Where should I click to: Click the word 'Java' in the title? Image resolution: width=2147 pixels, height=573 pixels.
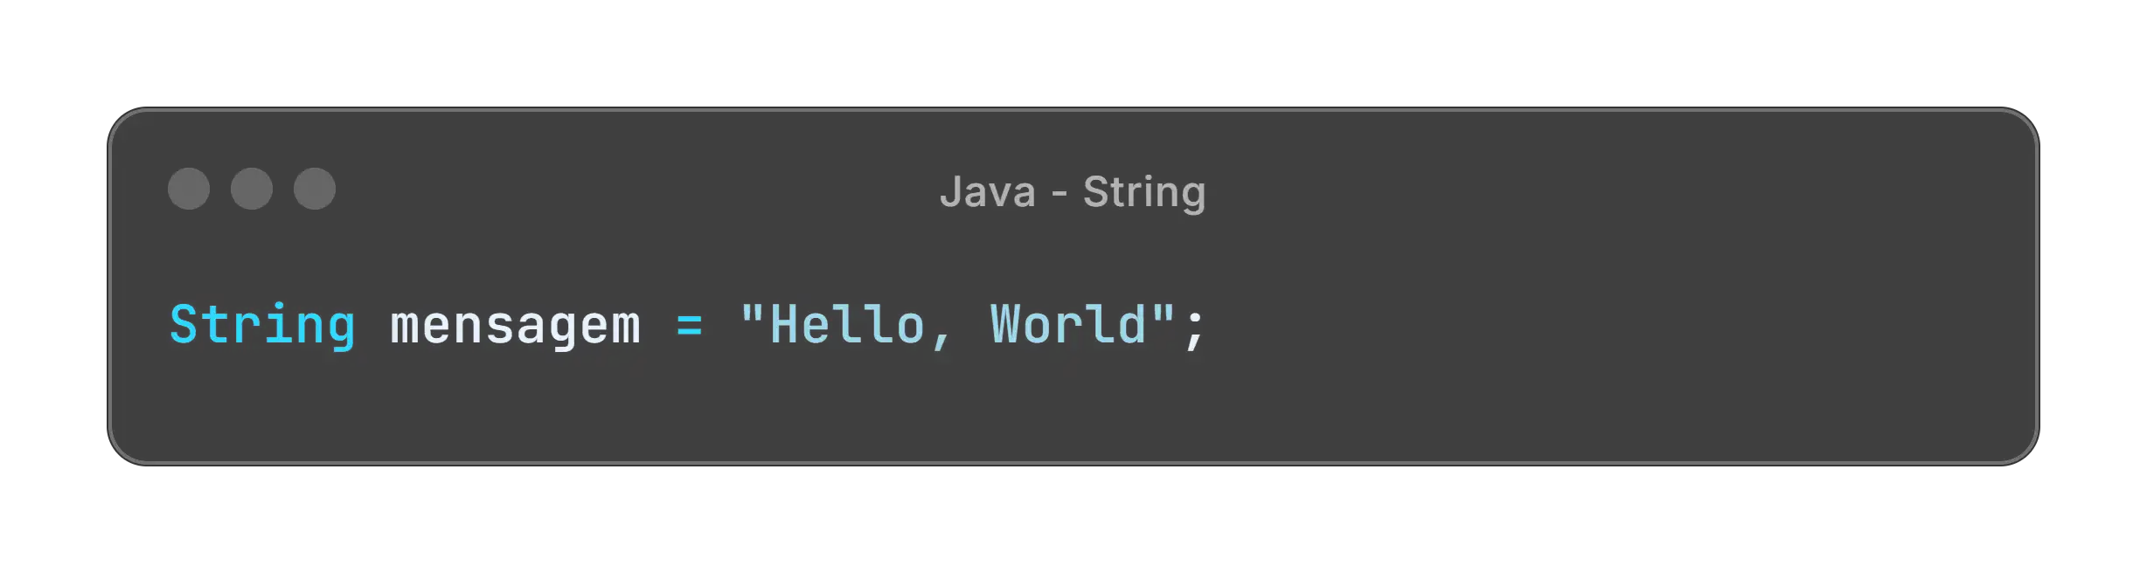pos(988,192)
